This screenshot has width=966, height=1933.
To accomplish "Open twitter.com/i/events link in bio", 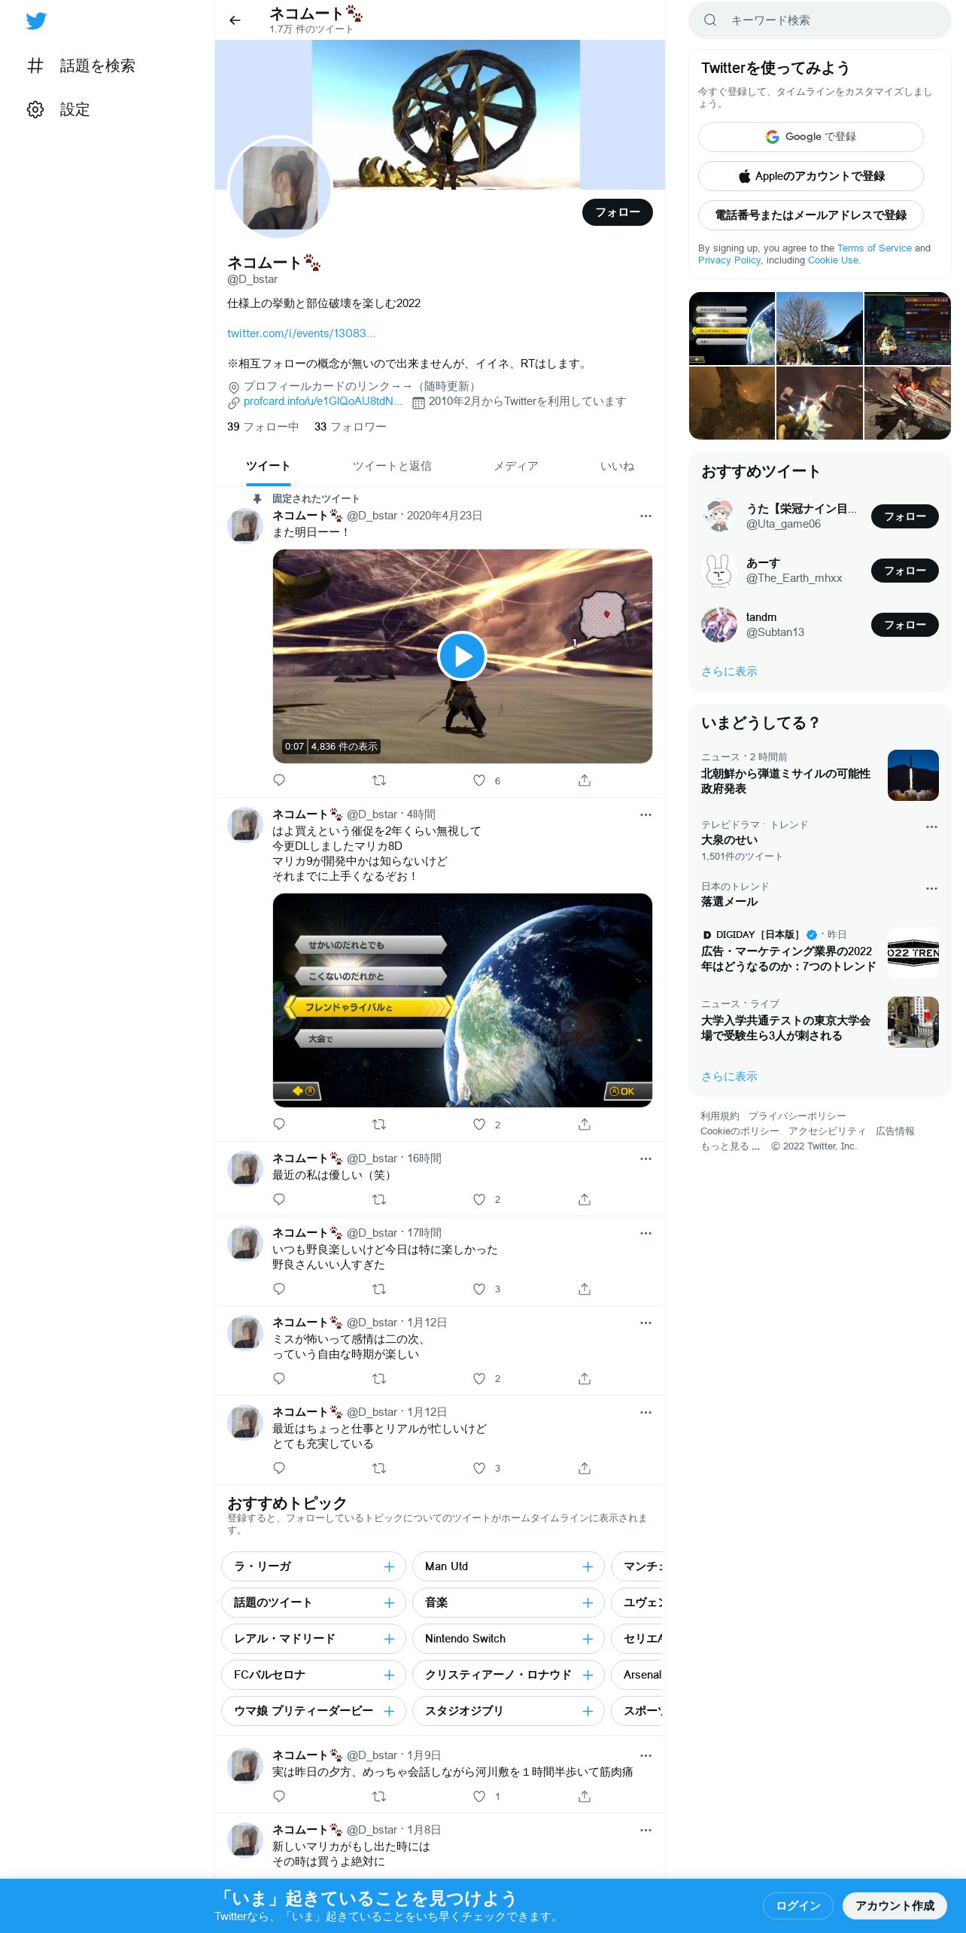I will click(301, 333).
